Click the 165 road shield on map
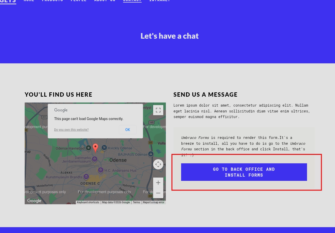 coord(152,122)
